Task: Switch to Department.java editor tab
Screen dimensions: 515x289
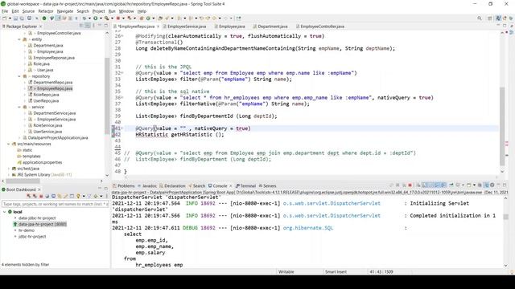Action: pos(272,26)
